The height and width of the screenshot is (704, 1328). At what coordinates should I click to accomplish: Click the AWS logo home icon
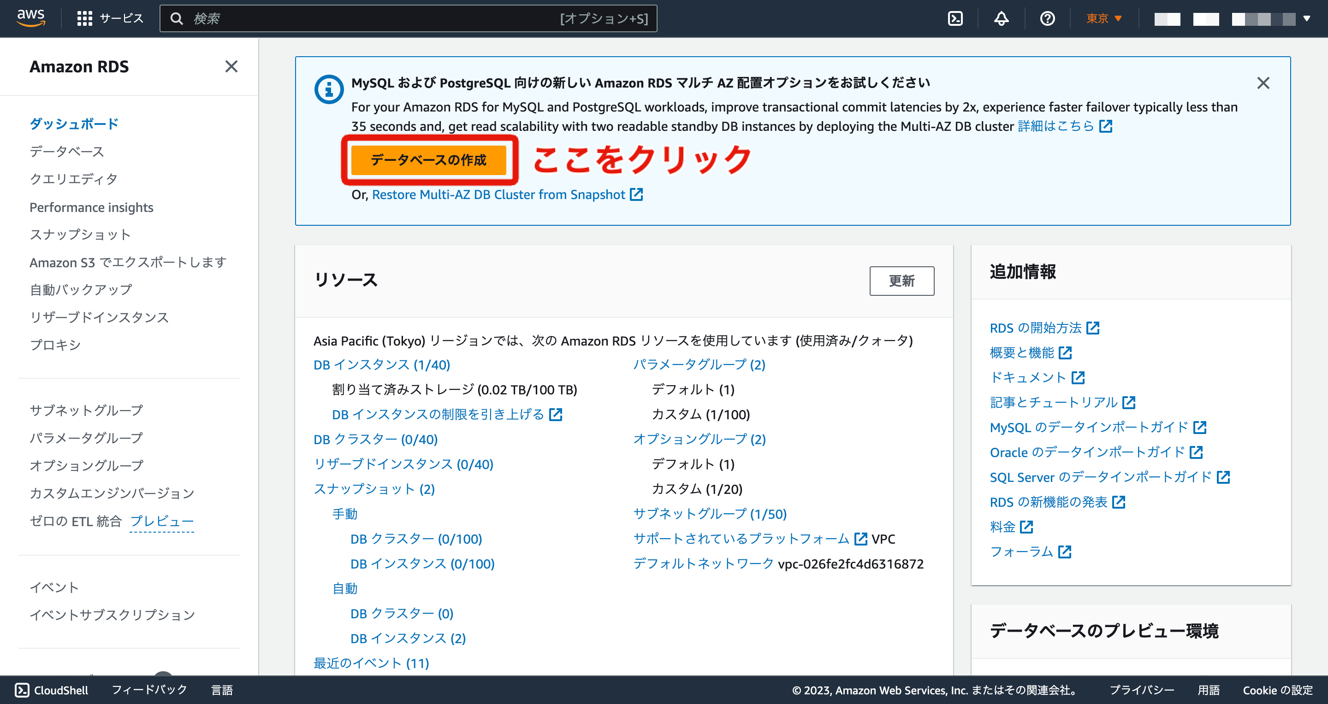click(31, 18)
